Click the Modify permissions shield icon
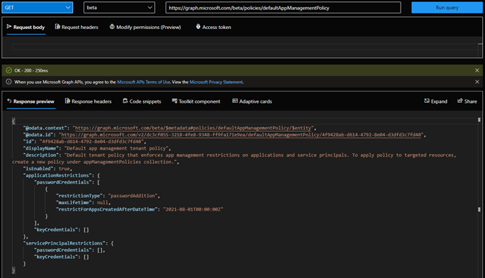This screenshot has width=485, height=278. (x=112, y=27)
